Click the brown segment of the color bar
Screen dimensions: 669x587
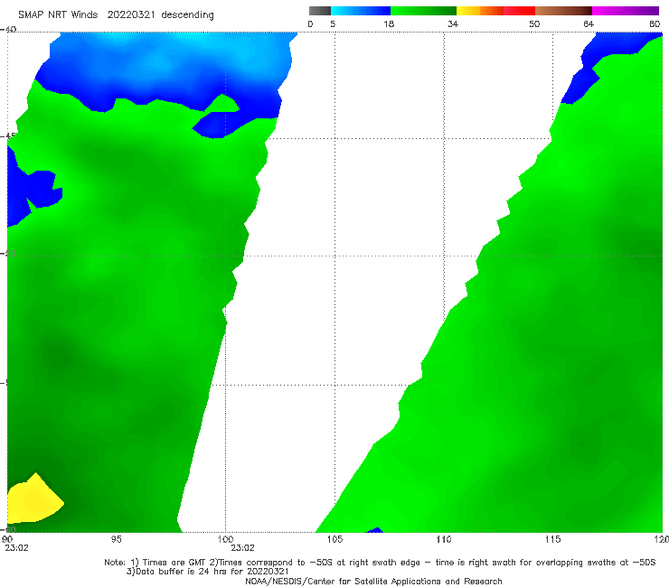click(x=563, y=11)
